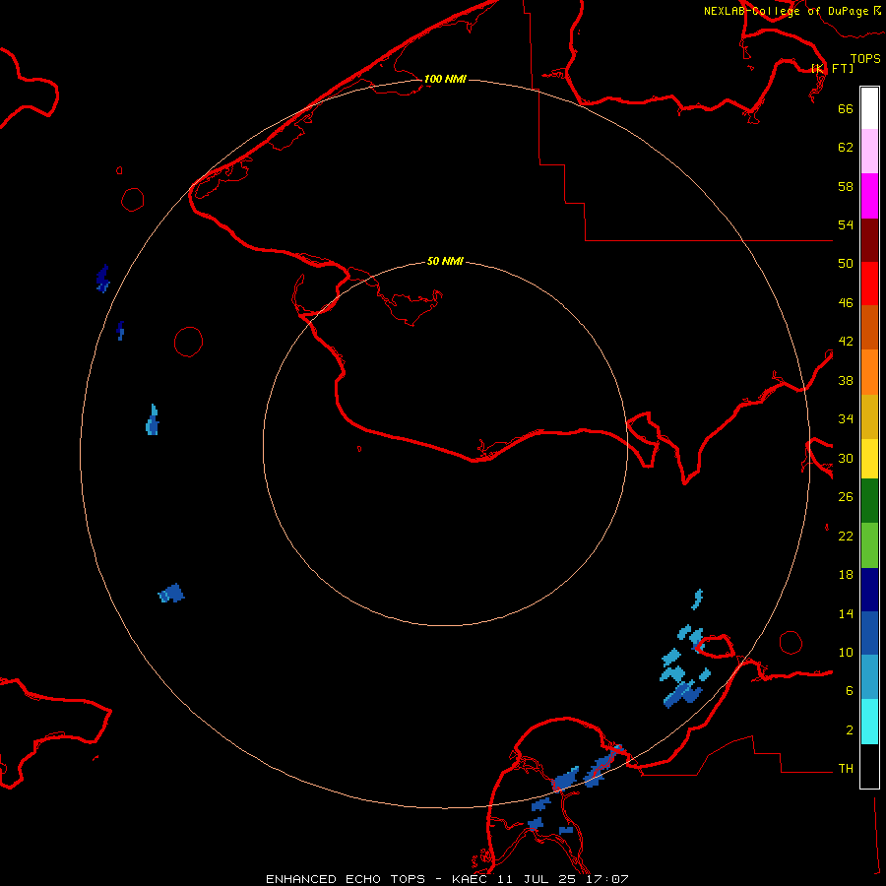Click the "KAEC" radar site code
The image size is (886, 886).
(472, 879)
